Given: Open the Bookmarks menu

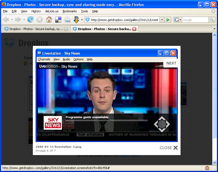Looking at the screenshot, I should pyautogui.click(x=70, y=11).
